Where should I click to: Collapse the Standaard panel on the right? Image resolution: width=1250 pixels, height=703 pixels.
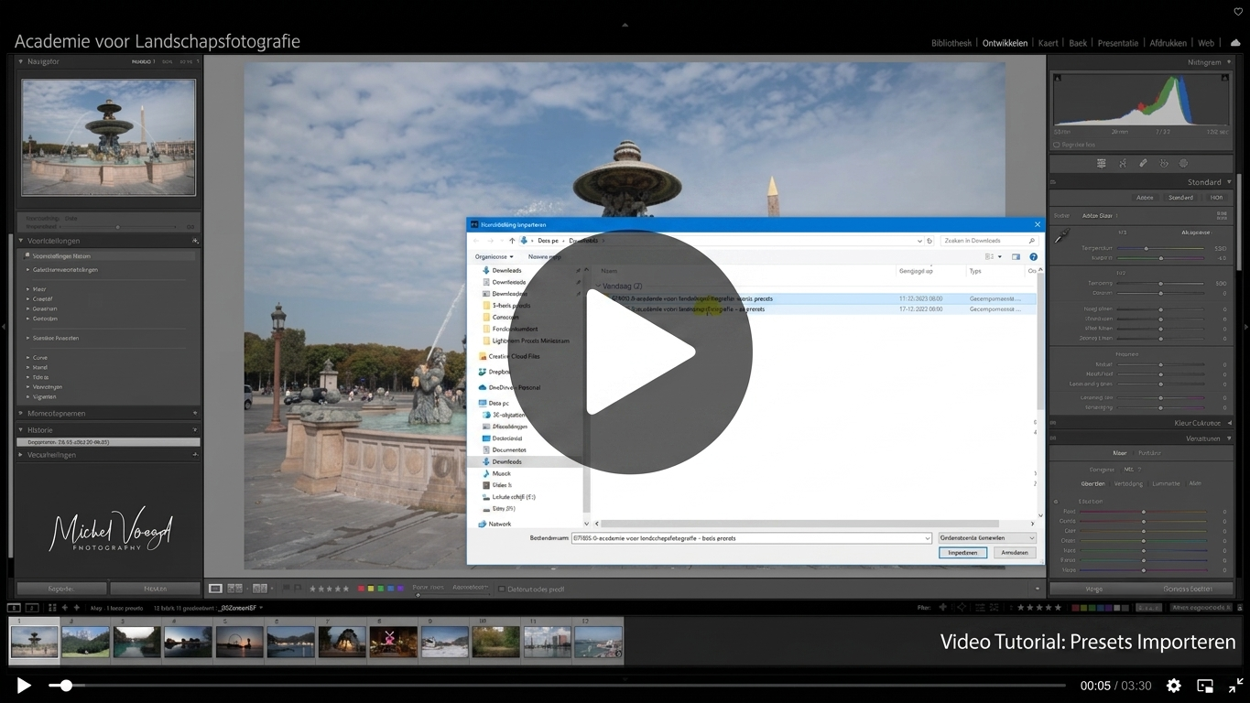pyautogui.click(x=1229, y=182)
